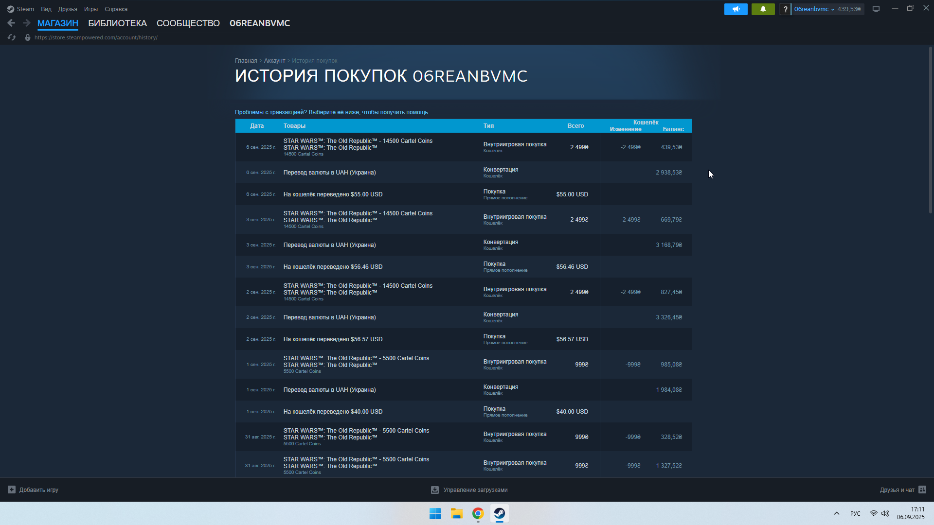Image resolution: width=934 pixels, height=525 pixels.
Task: Select the 2 сен. 14500 Cartel Coins purchase
Action: (x=463, y=292)
